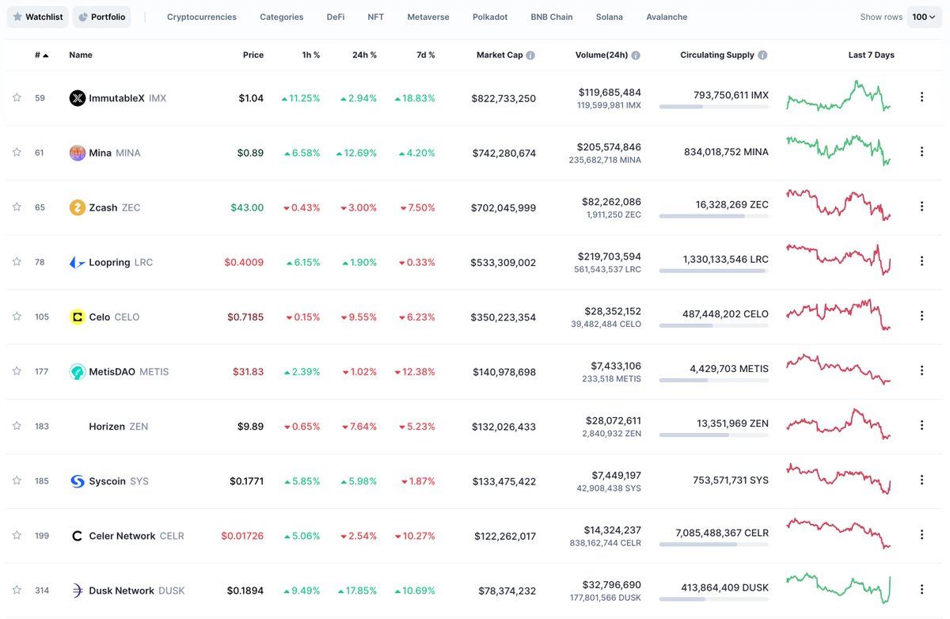950x619 pixels.
Task: Open Dusk Network 7-day sparkline chart
Action: 838,589
